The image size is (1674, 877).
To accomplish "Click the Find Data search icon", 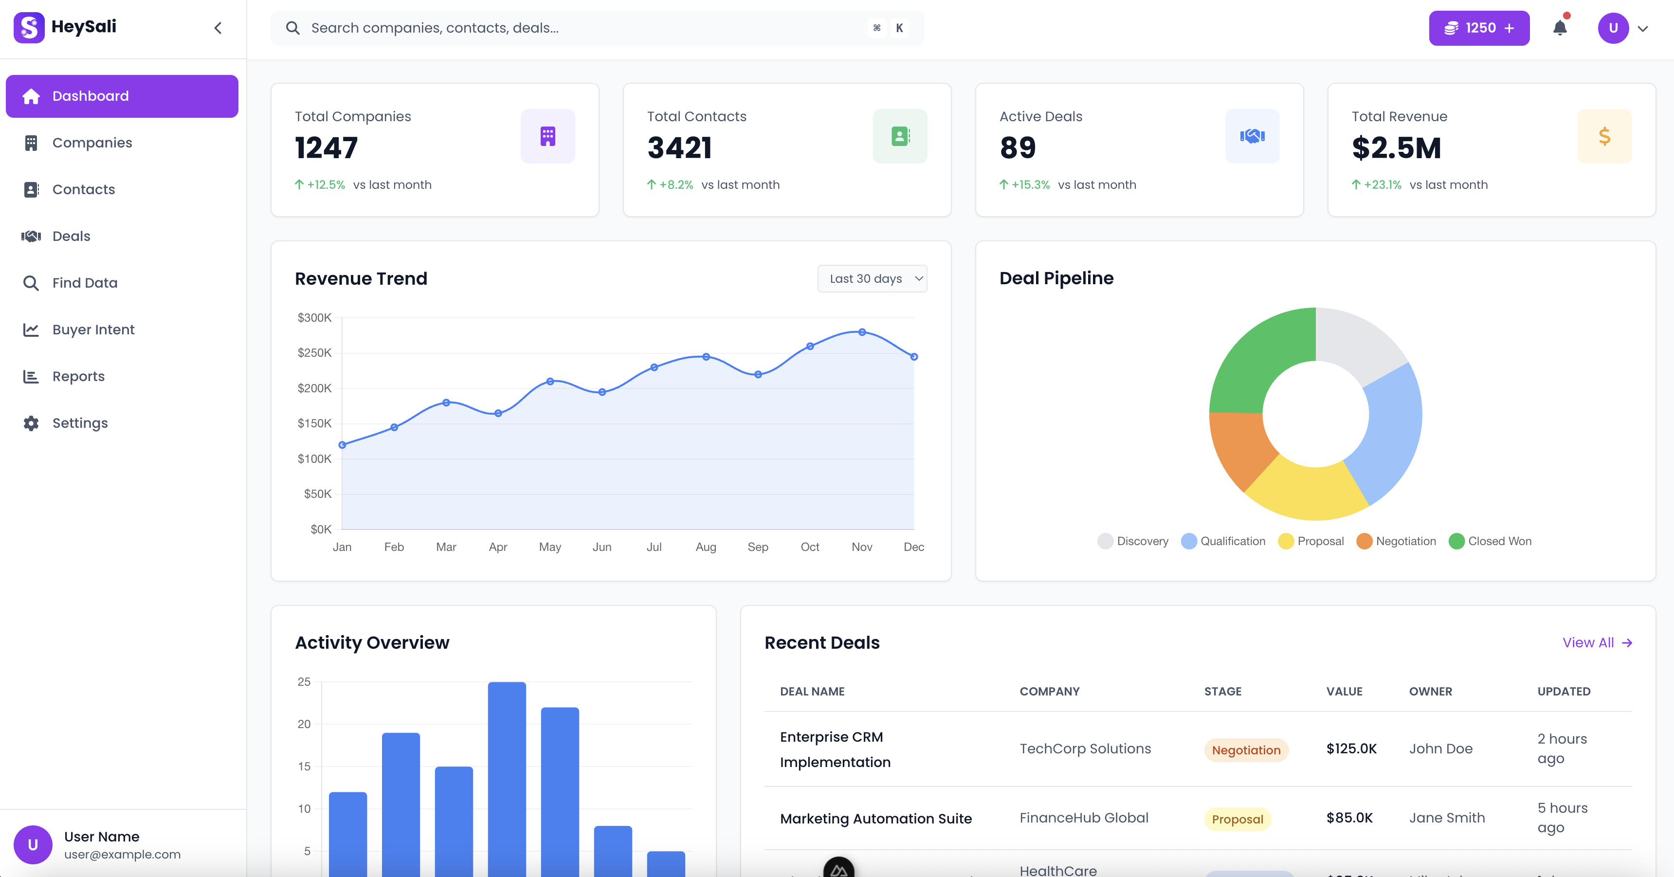I will coord(31,282).
